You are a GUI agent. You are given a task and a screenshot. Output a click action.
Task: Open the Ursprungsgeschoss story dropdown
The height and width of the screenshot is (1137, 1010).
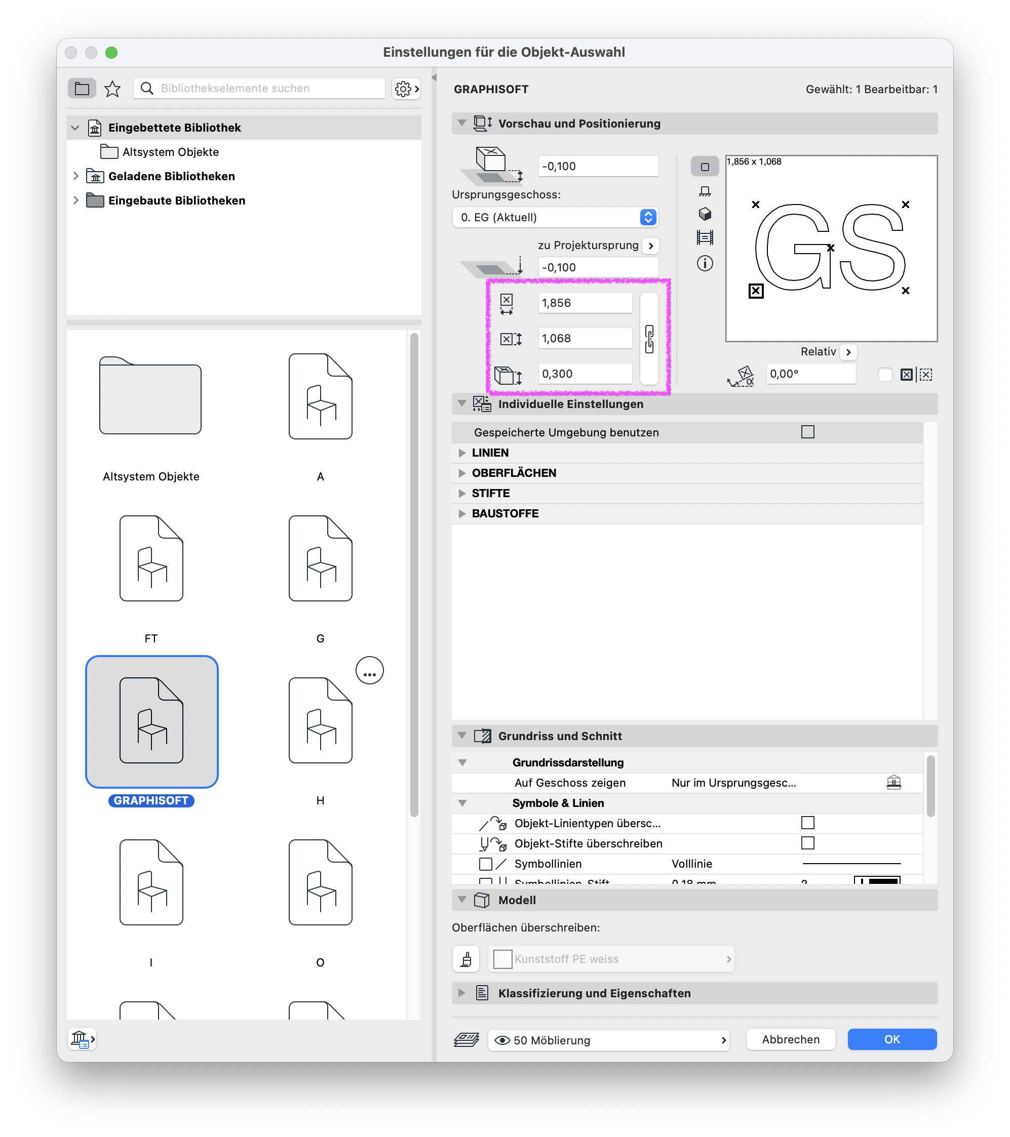tap(555, 217)
